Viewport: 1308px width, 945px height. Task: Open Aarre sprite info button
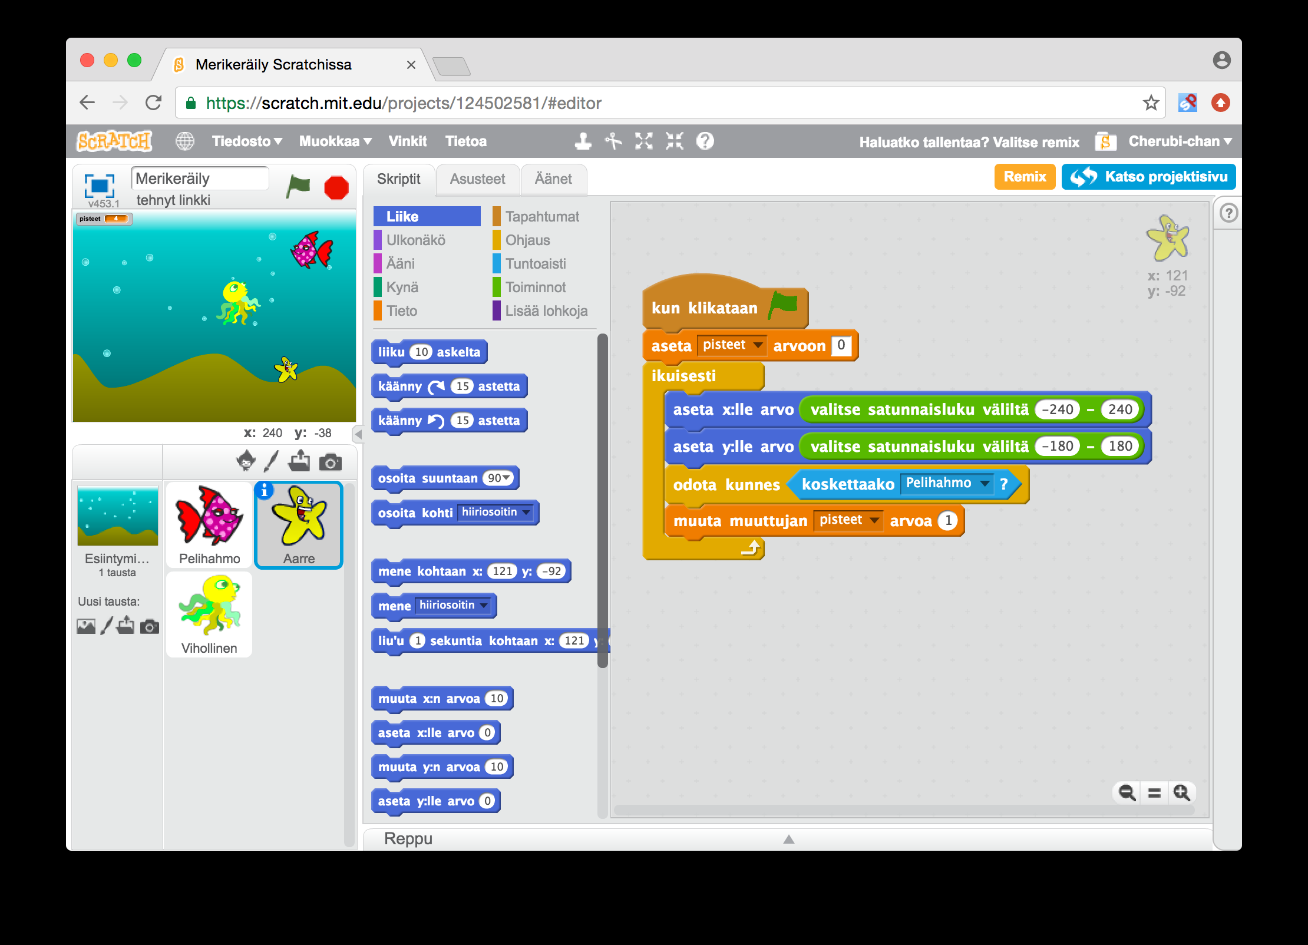point(264,491)
